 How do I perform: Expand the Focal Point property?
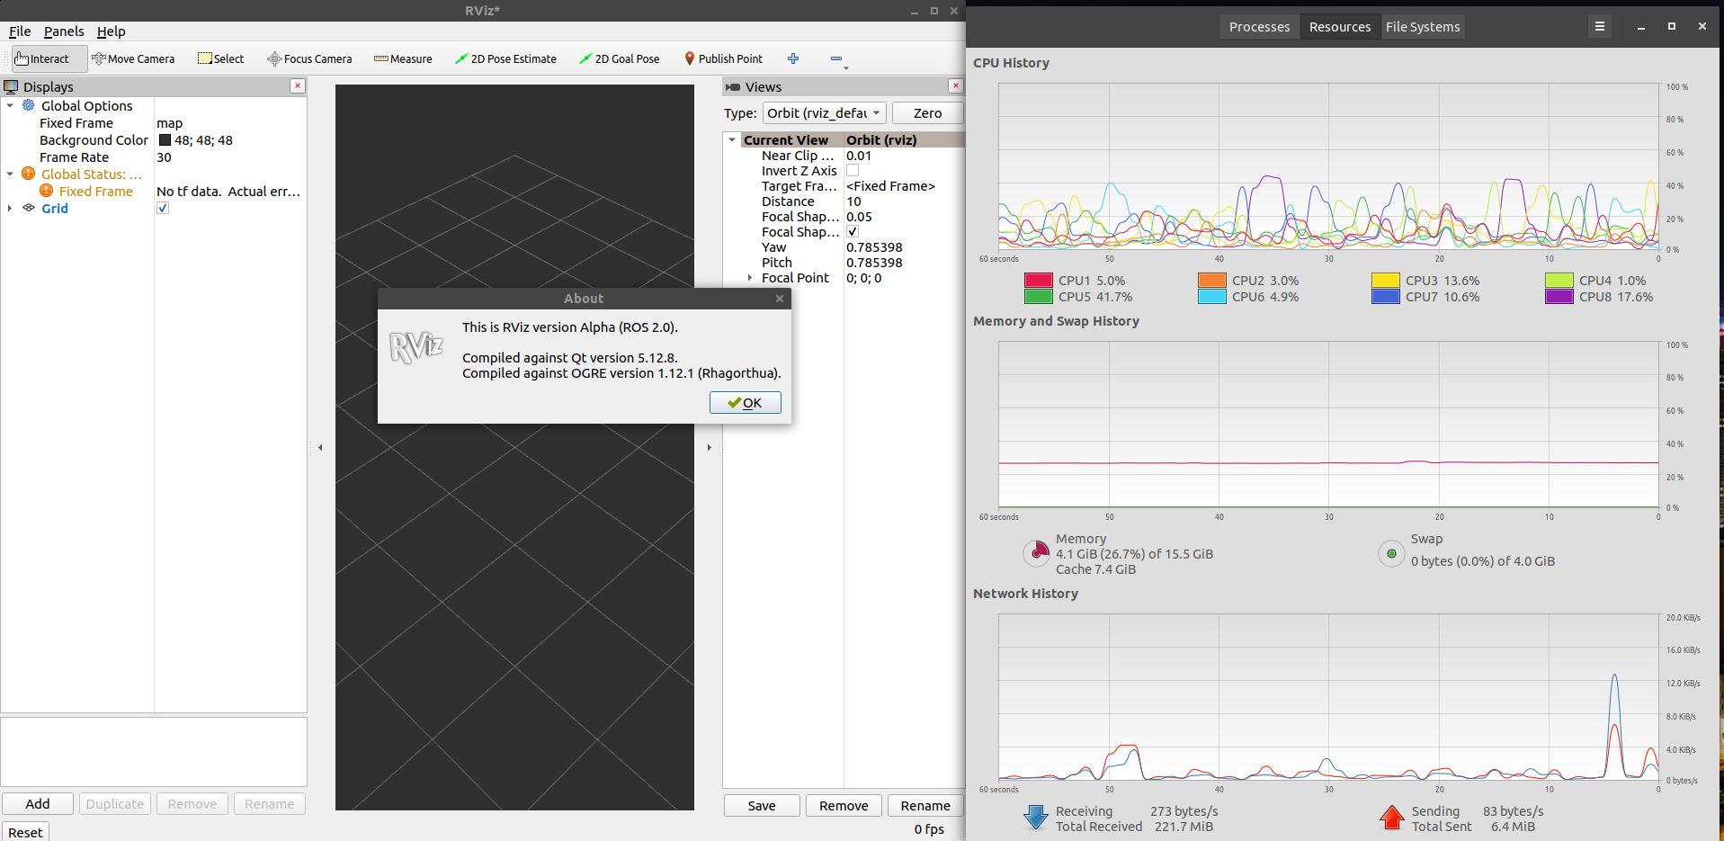(x=750, y=278)
